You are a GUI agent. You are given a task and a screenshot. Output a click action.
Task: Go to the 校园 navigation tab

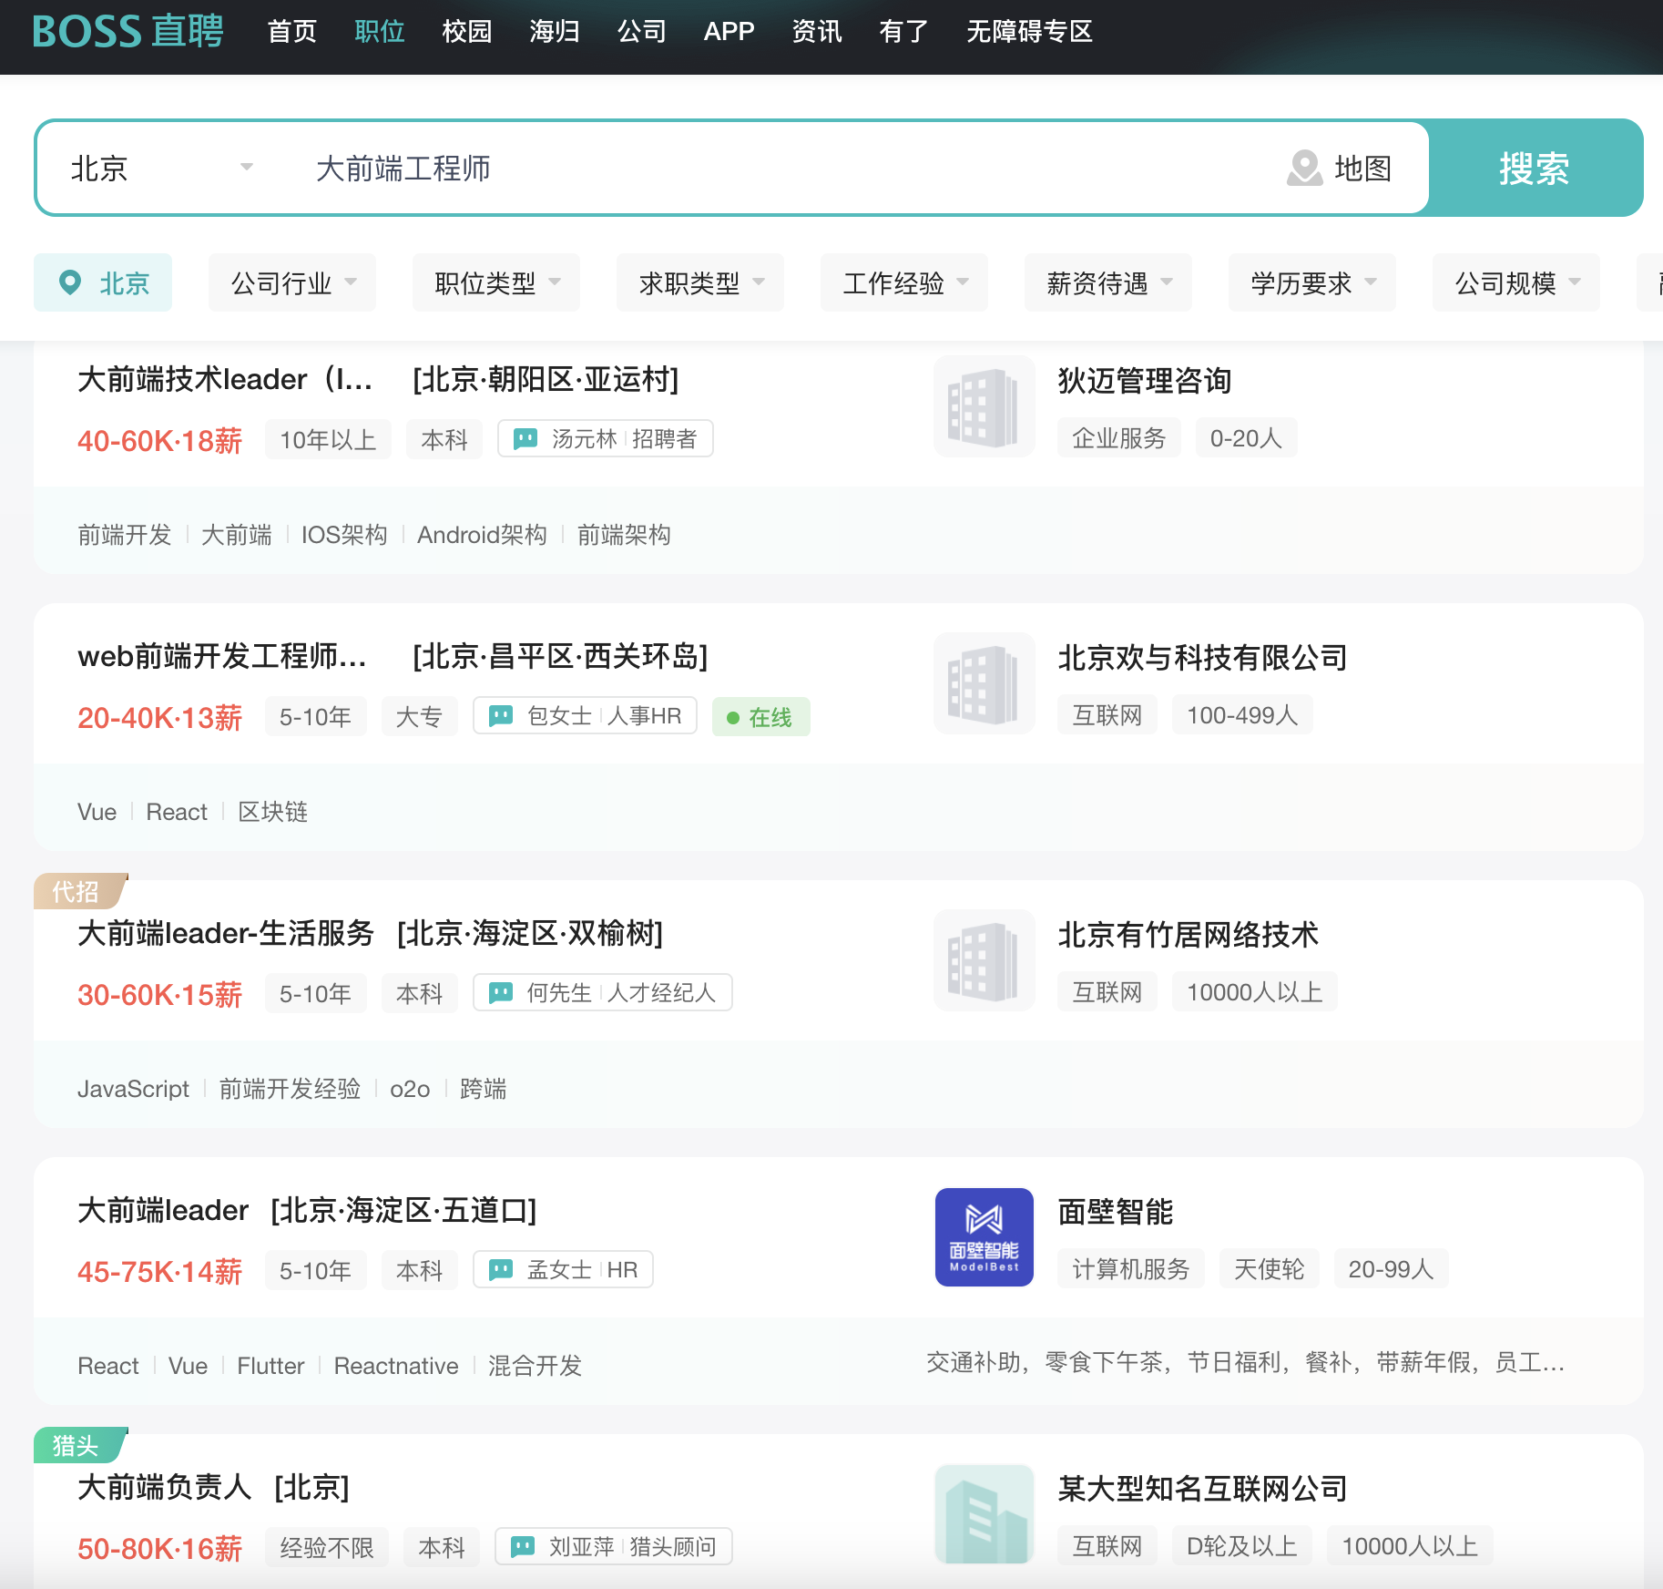(466, 32)
